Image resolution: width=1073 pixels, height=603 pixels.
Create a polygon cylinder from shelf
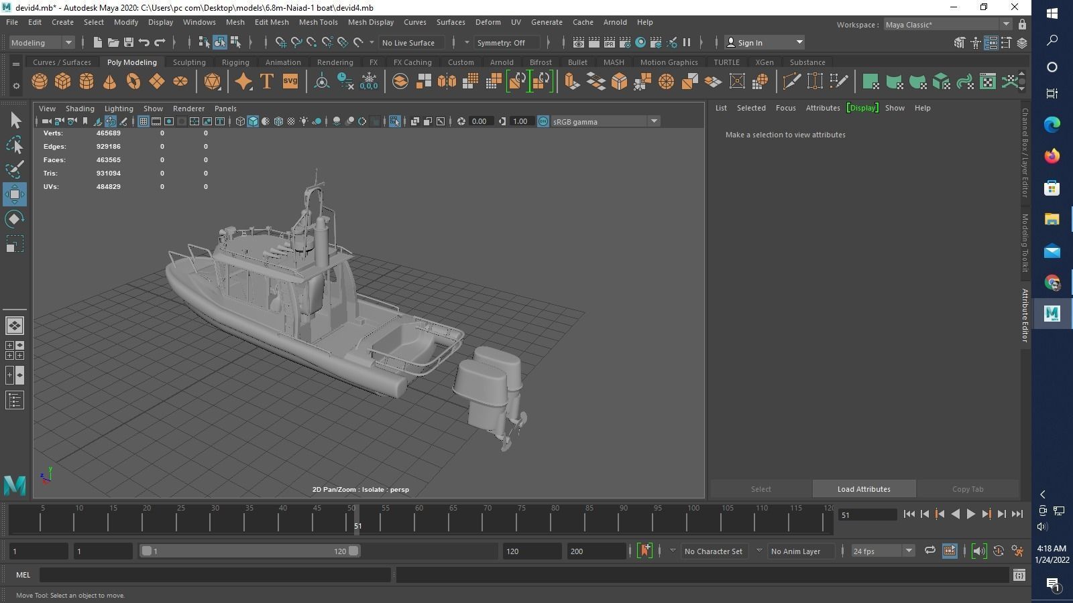87,82
